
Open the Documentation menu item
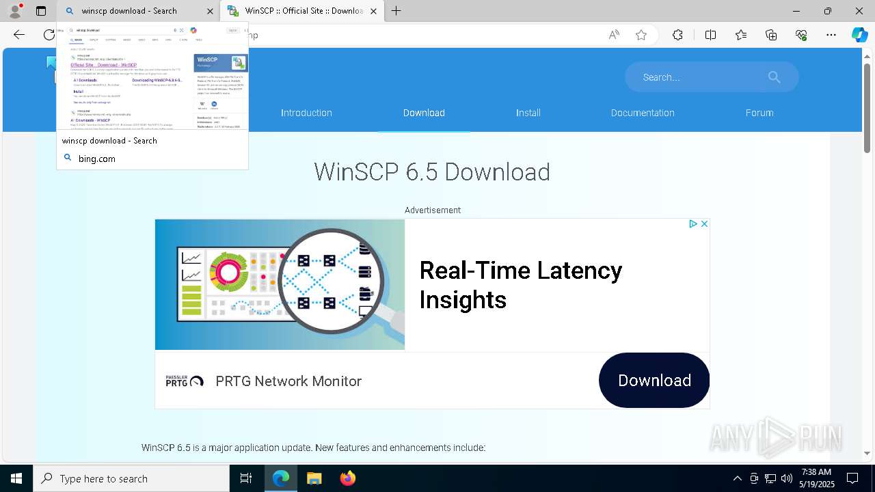click(x=643, y=113)
